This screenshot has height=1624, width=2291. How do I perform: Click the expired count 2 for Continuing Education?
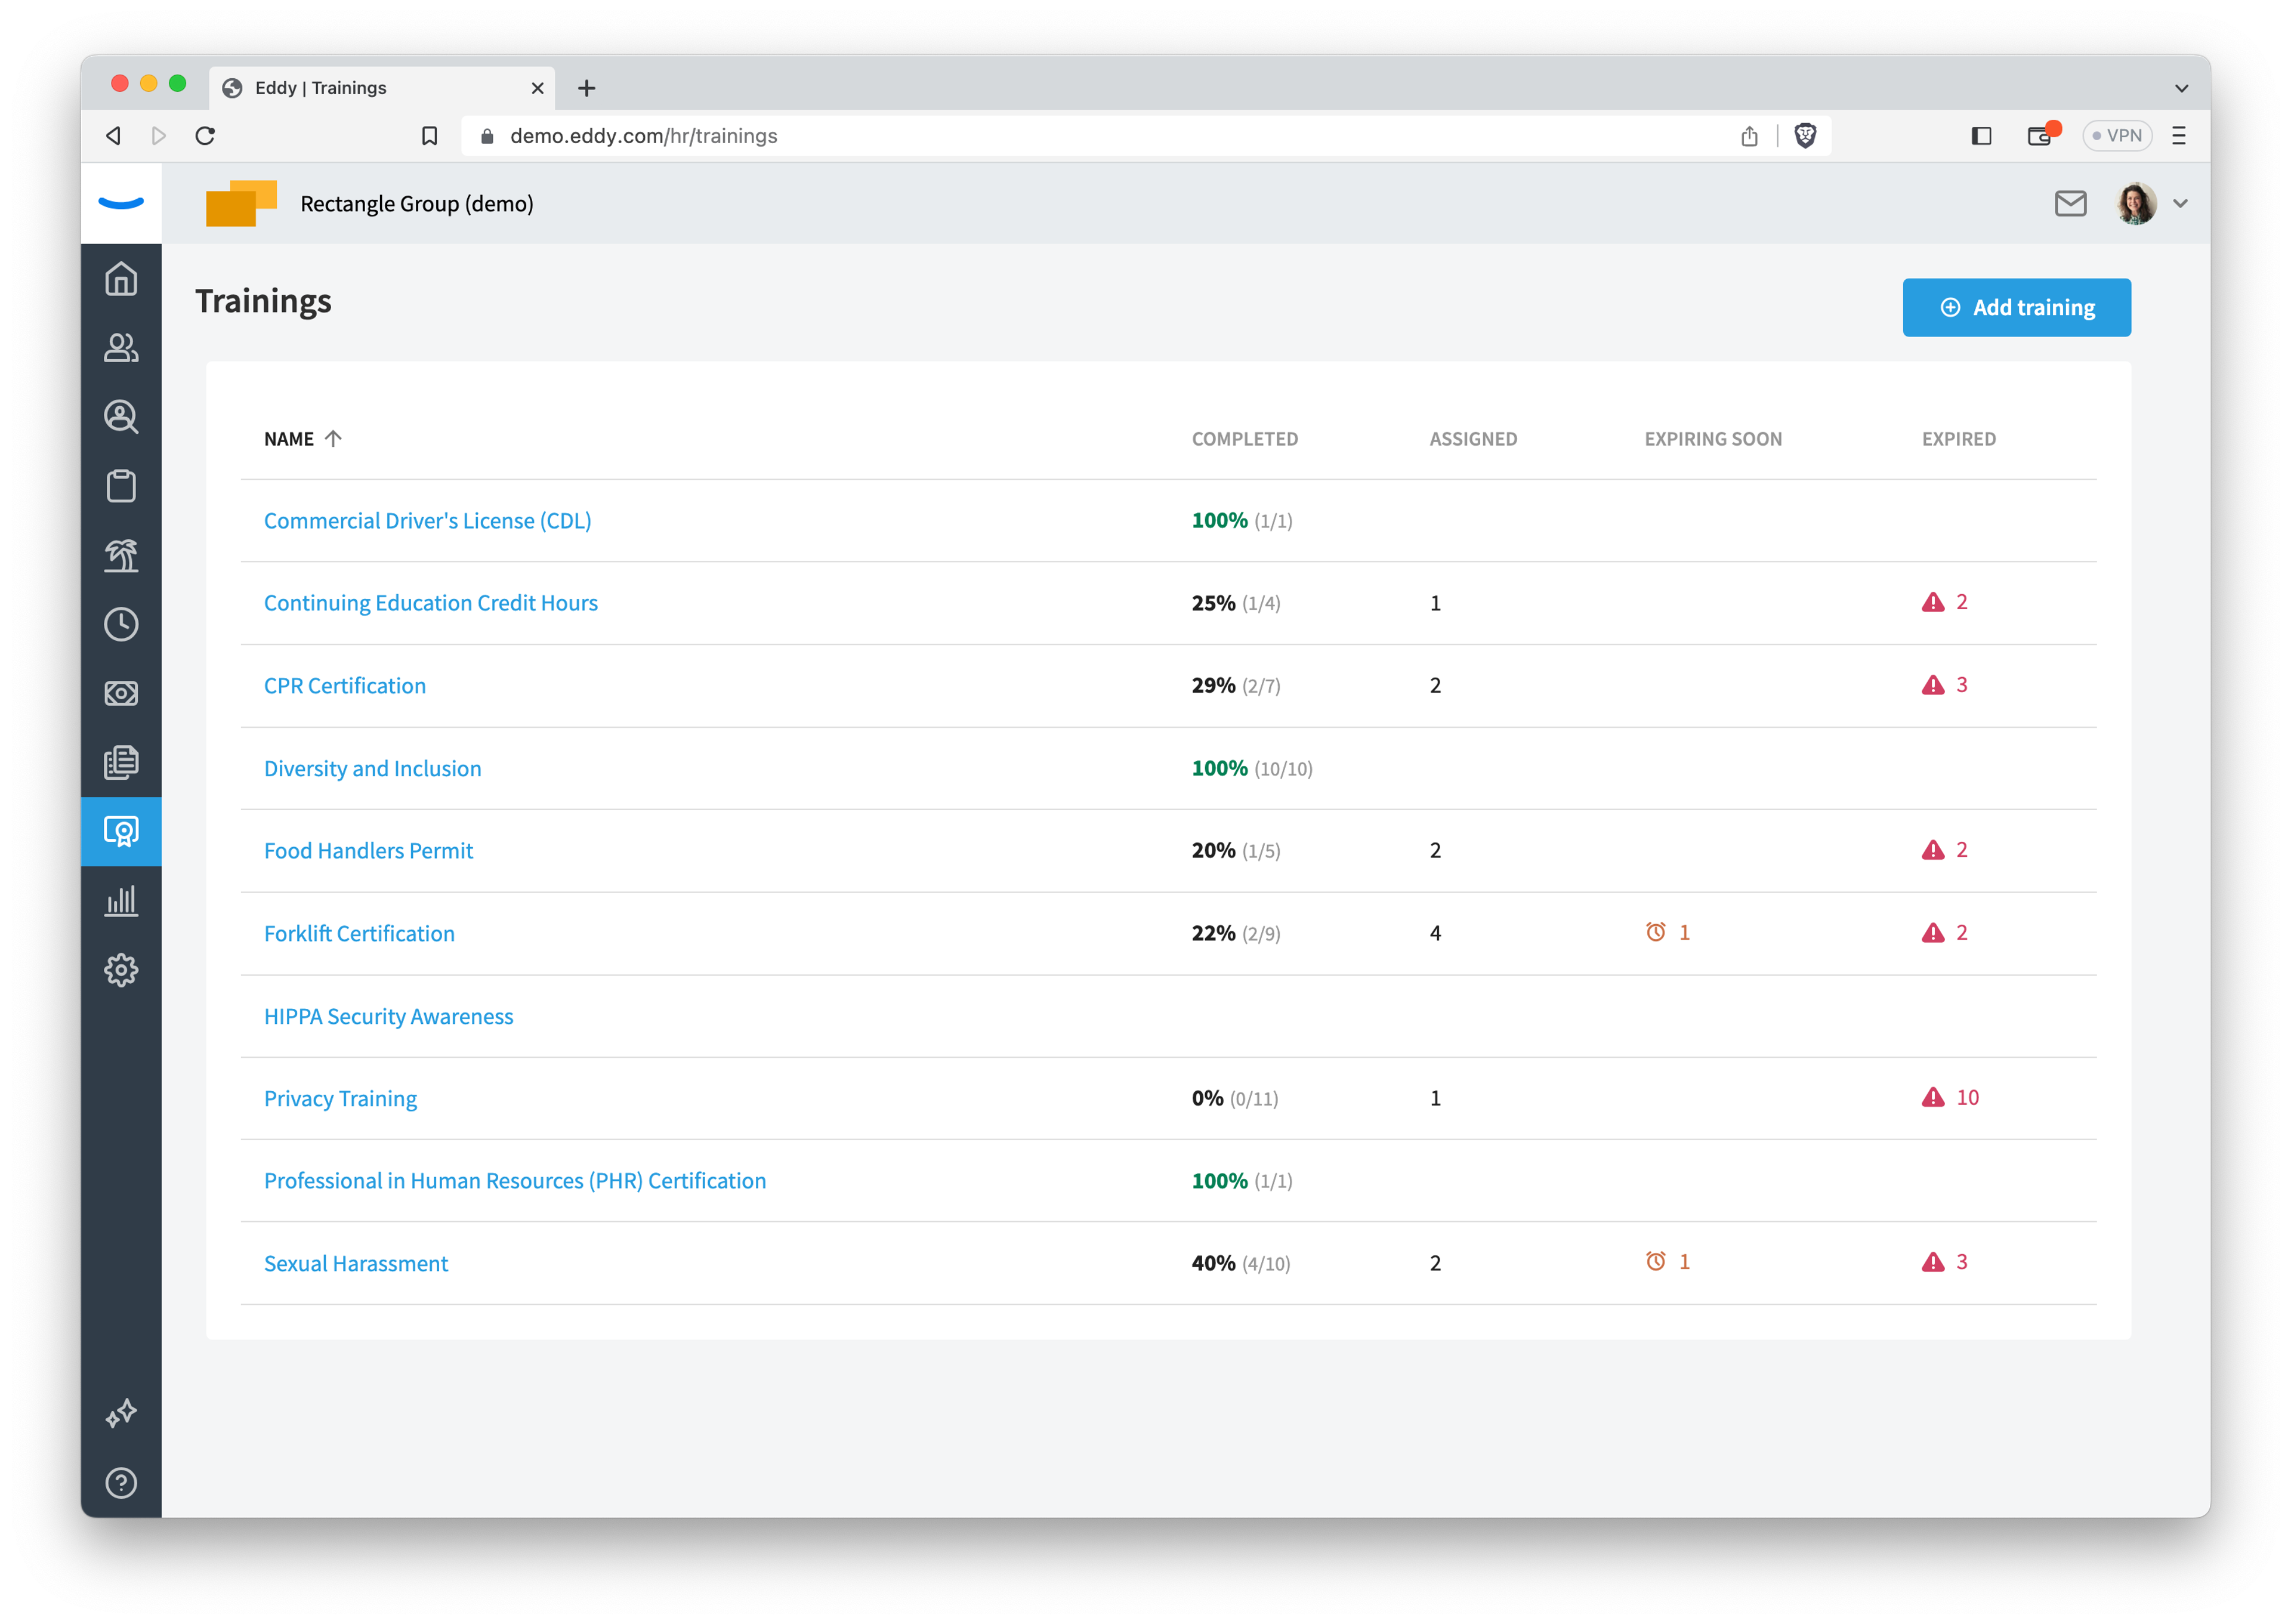tap(1961, 602)
